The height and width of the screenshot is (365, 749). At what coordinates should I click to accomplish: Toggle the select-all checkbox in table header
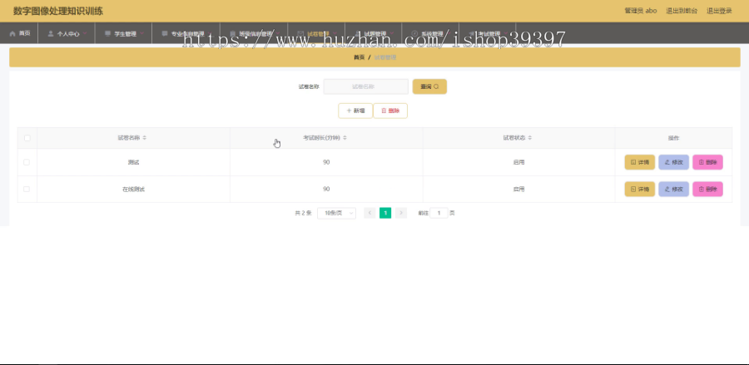[x=27, y=138]
